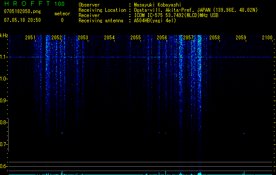Click the 1.1 kHz frequency axis label
This screenshot has width=276, height=175.
click(4, 57)
